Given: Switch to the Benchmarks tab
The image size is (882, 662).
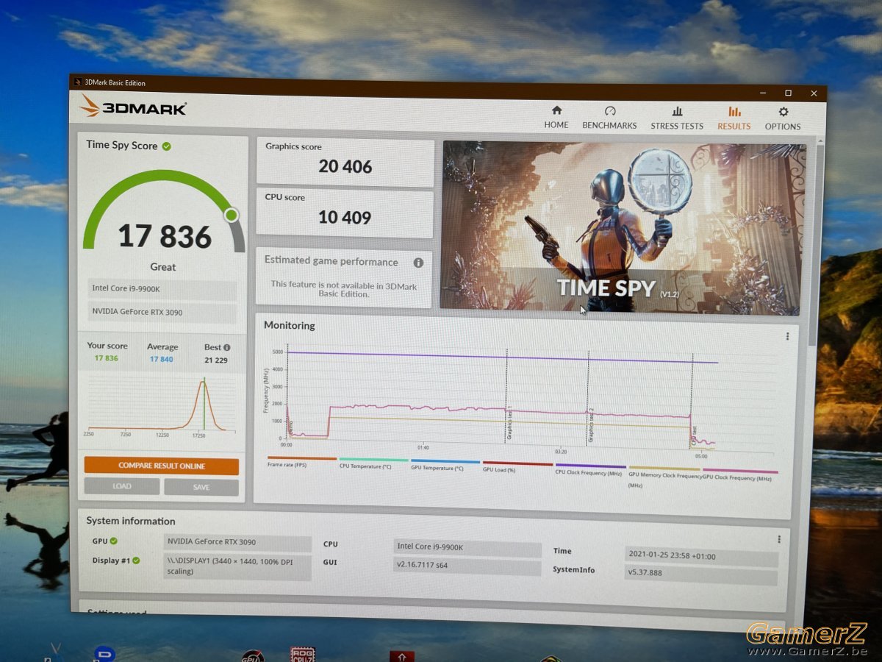Looking at the screenshot, I should pyautogui.click(x=609, y=118).
